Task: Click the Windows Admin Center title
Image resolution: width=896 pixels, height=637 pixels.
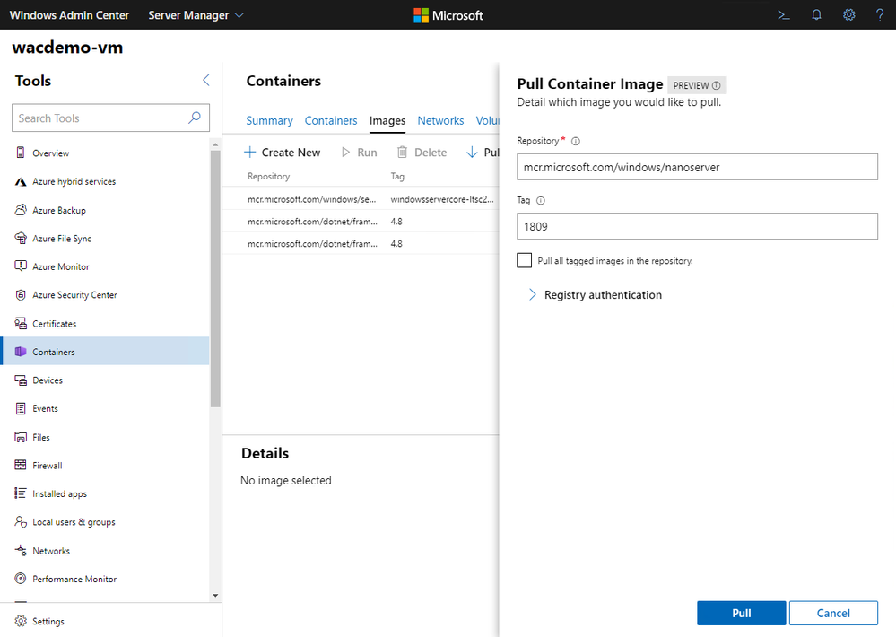Action: point(69,15)
